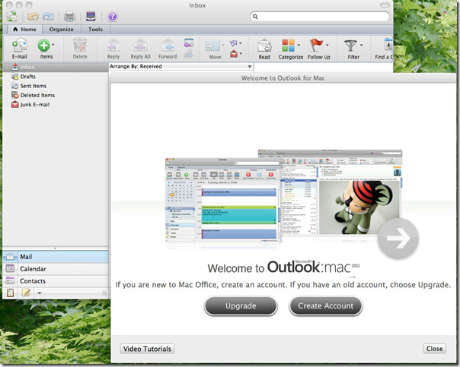Switch to the Home tab
460x367 pixels.
(x=24, y=30)
